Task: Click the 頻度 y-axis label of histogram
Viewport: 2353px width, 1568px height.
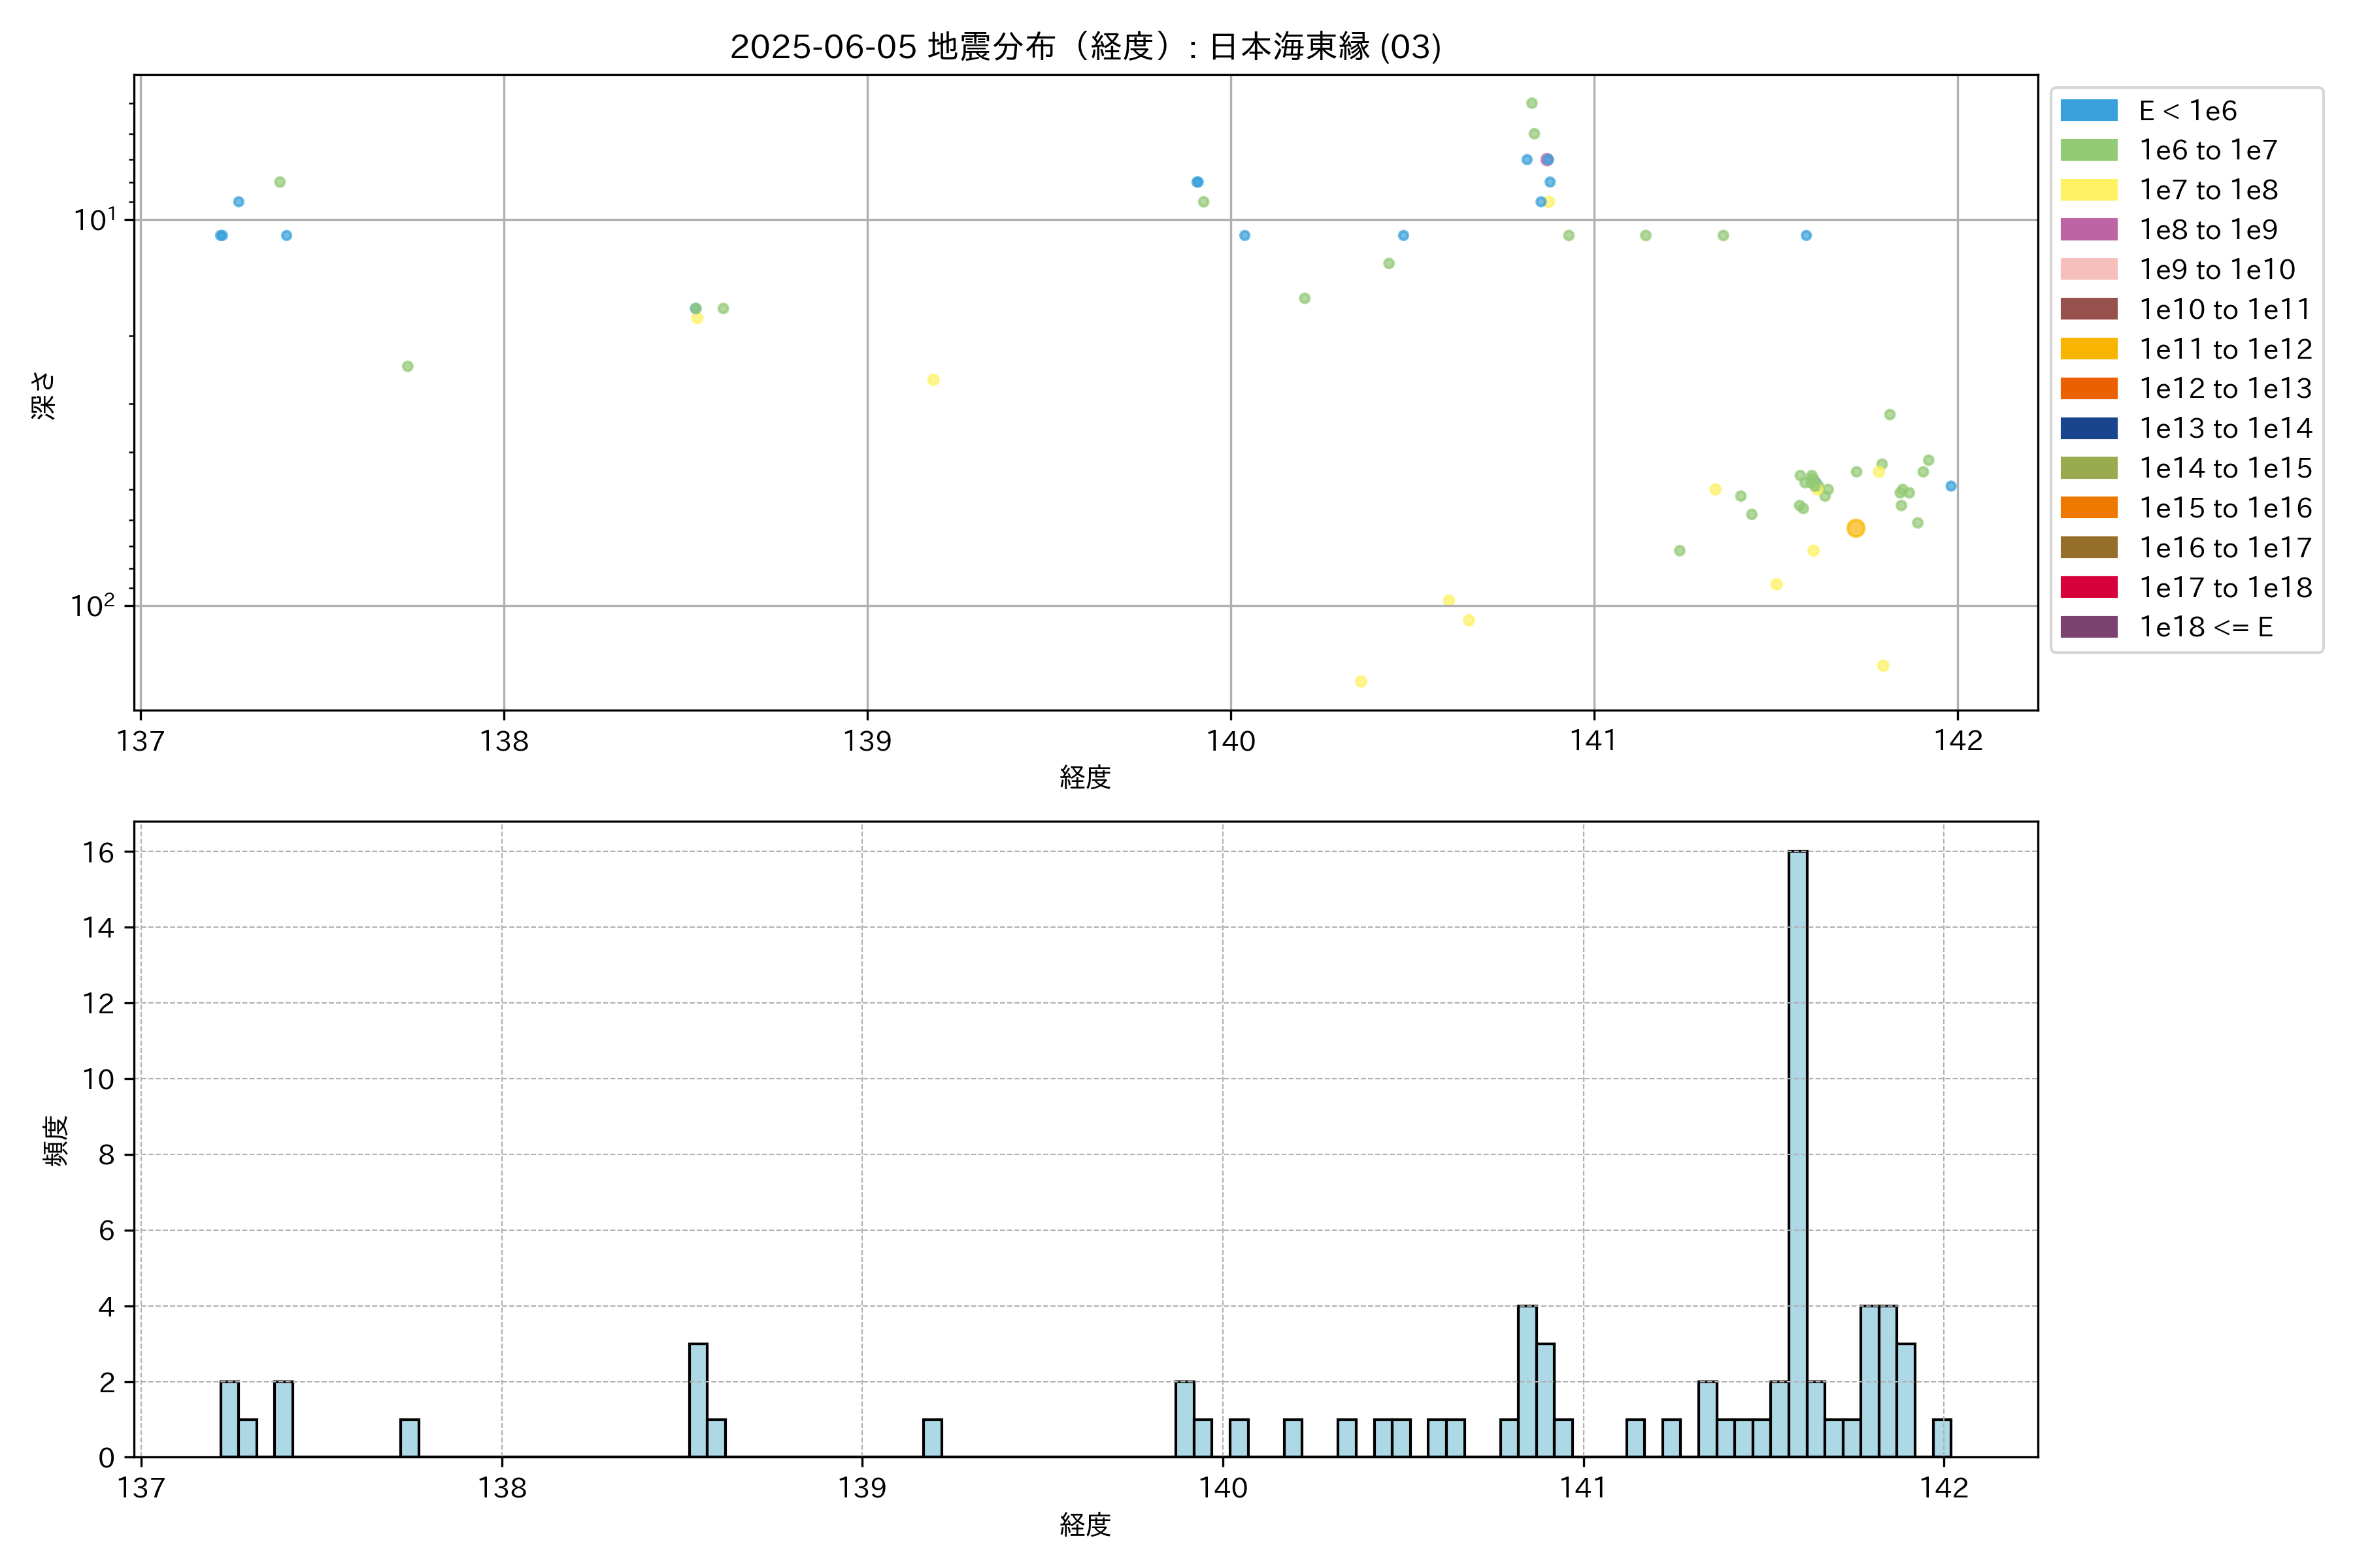Action: coord(56,1140)
